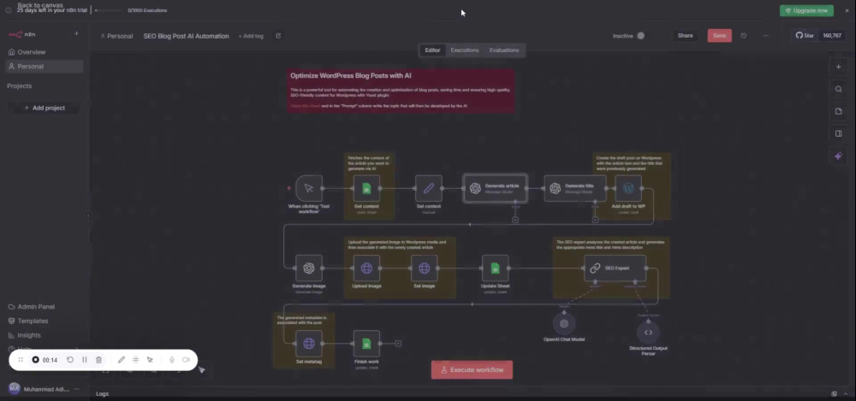The width and height of the screenshot is (856, 401).
Task: Open Templates in the sidebar
Action: pos(45,321)
